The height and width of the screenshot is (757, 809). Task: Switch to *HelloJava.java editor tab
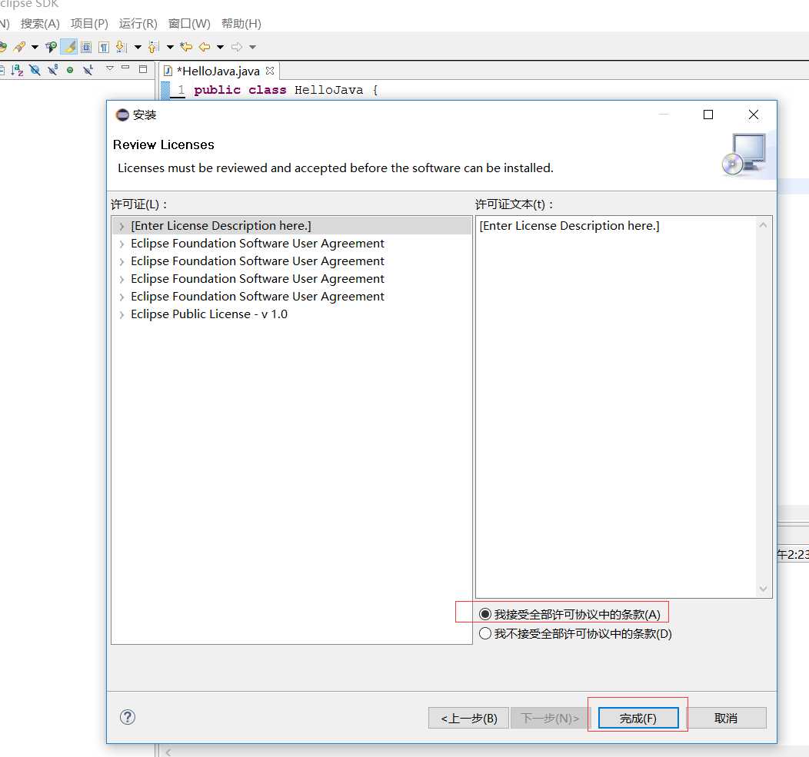point(218,71)
